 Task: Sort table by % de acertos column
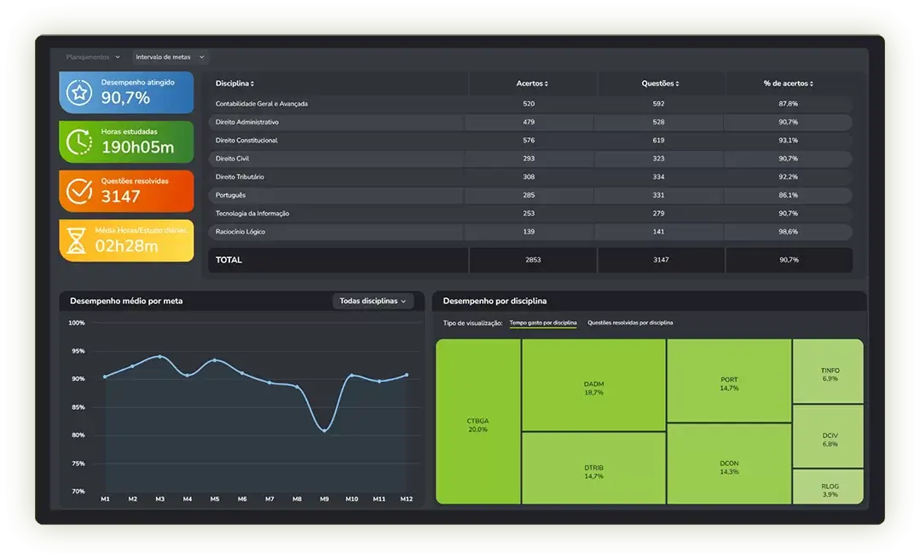788,84
